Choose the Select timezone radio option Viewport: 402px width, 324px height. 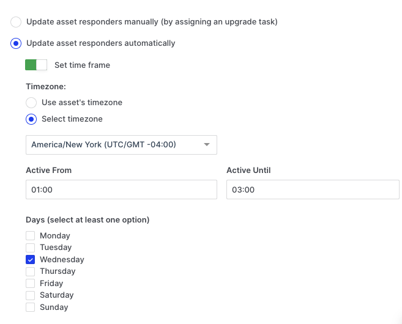[31, 119]
